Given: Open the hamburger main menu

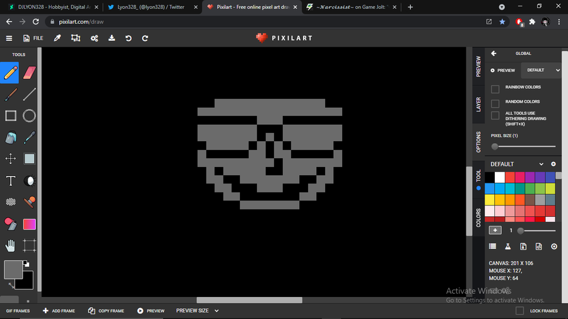Looking at the screenshot, I should 9,38.
